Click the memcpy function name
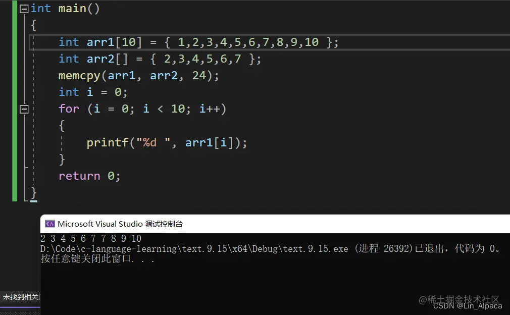The height and width of the screenshot is (315, 510). [x=79, y=76]
